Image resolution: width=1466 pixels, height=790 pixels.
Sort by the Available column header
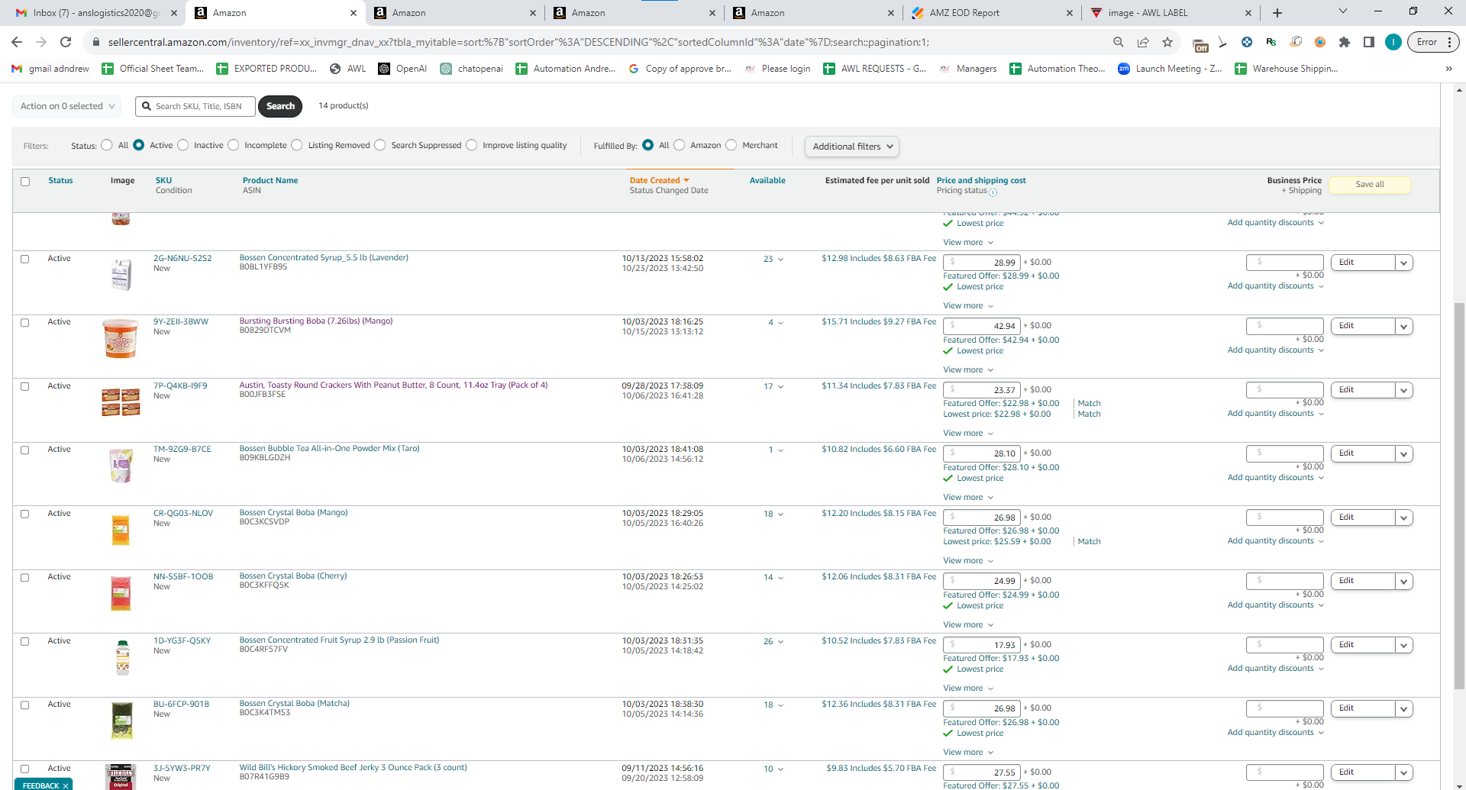(x=767, y=181)
